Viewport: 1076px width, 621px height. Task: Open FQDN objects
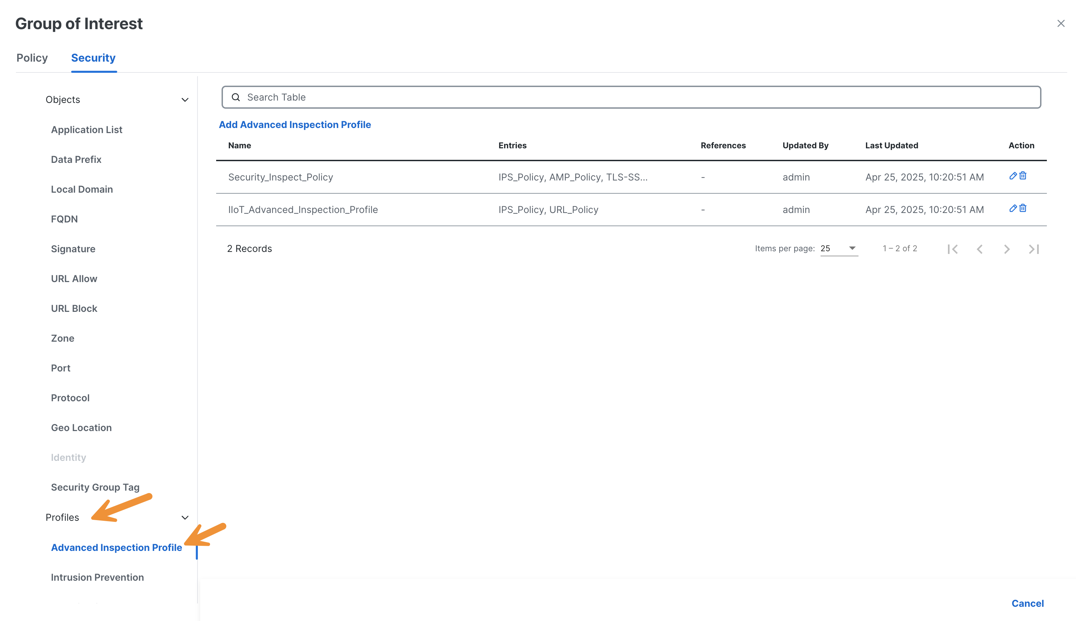[64, 219]
